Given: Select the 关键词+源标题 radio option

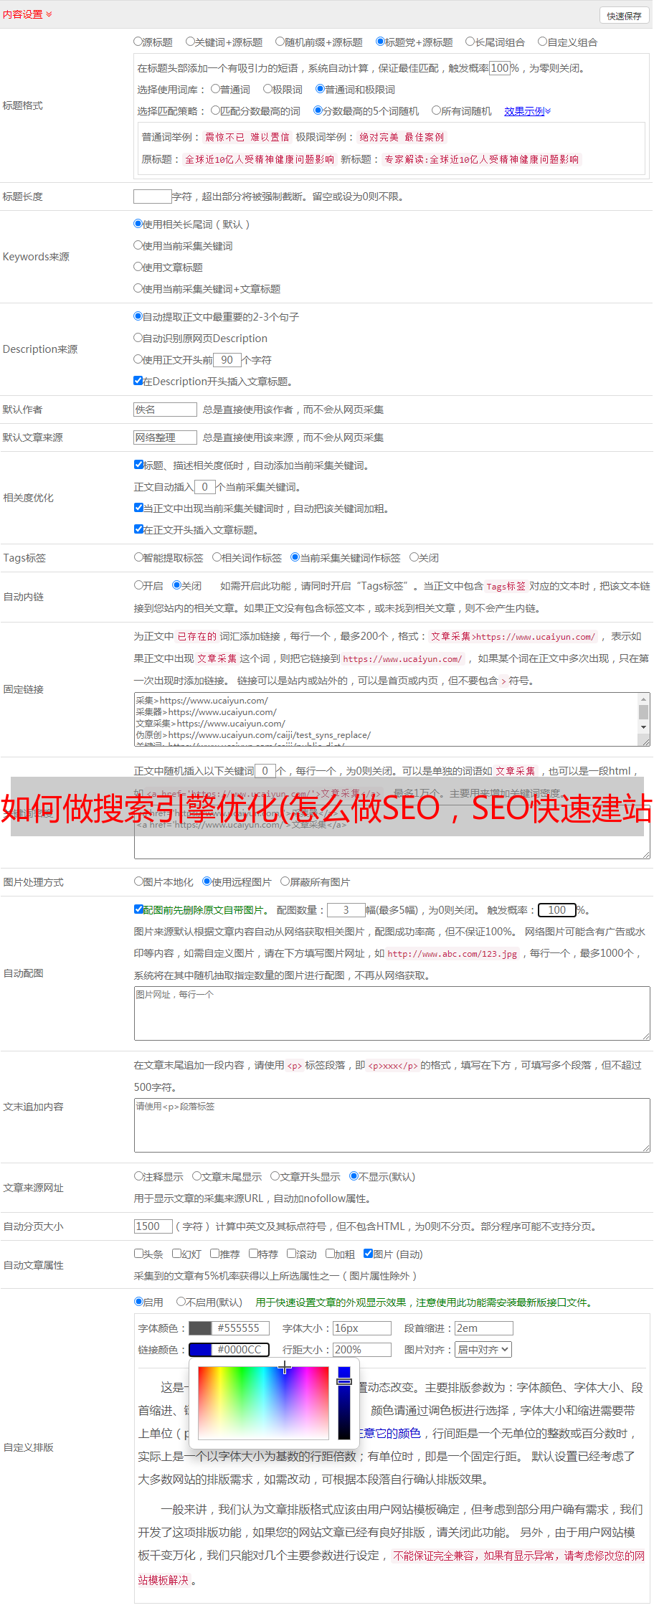Looking at the screenshot, I should (190, 42).
